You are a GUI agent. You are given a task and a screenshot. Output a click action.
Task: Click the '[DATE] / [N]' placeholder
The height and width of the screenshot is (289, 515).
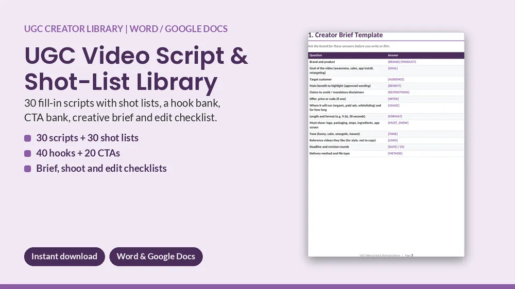pyautogui.click(x=396, y=147)
